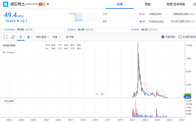The height and width of the screenshot is (123, 196).
Task: Select the 트레이딩뷰 radio button
Action: point(180,37)
